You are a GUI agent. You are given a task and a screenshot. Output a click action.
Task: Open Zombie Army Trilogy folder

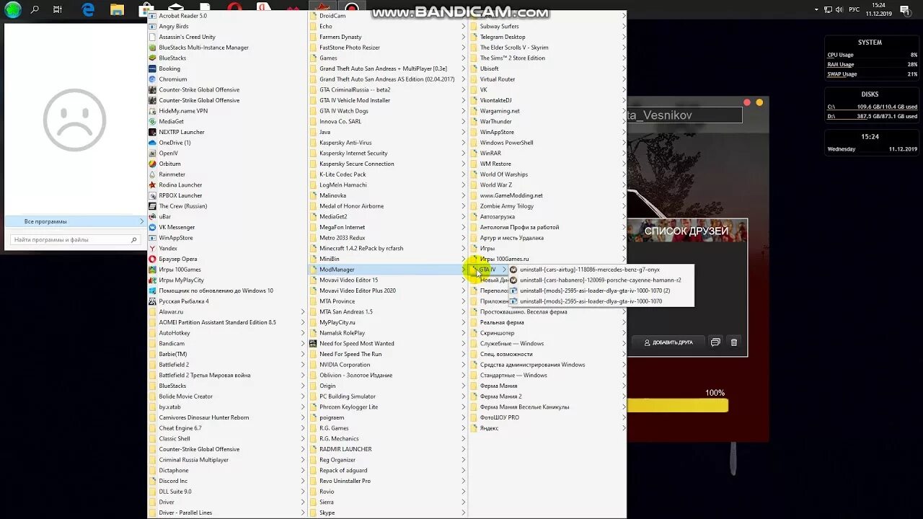click(548, 206)
